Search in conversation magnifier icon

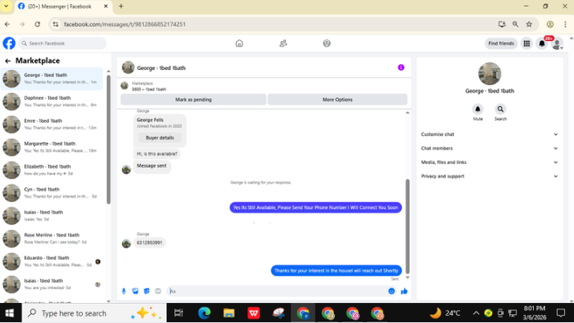click(500, 109)
